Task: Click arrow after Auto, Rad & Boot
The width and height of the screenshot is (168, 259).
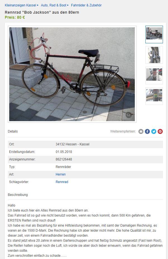Action: pos(68,5)
